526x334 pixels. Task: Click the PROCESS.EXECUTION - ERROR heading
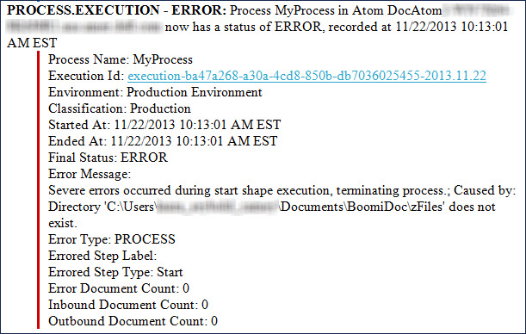coord(117,10)
